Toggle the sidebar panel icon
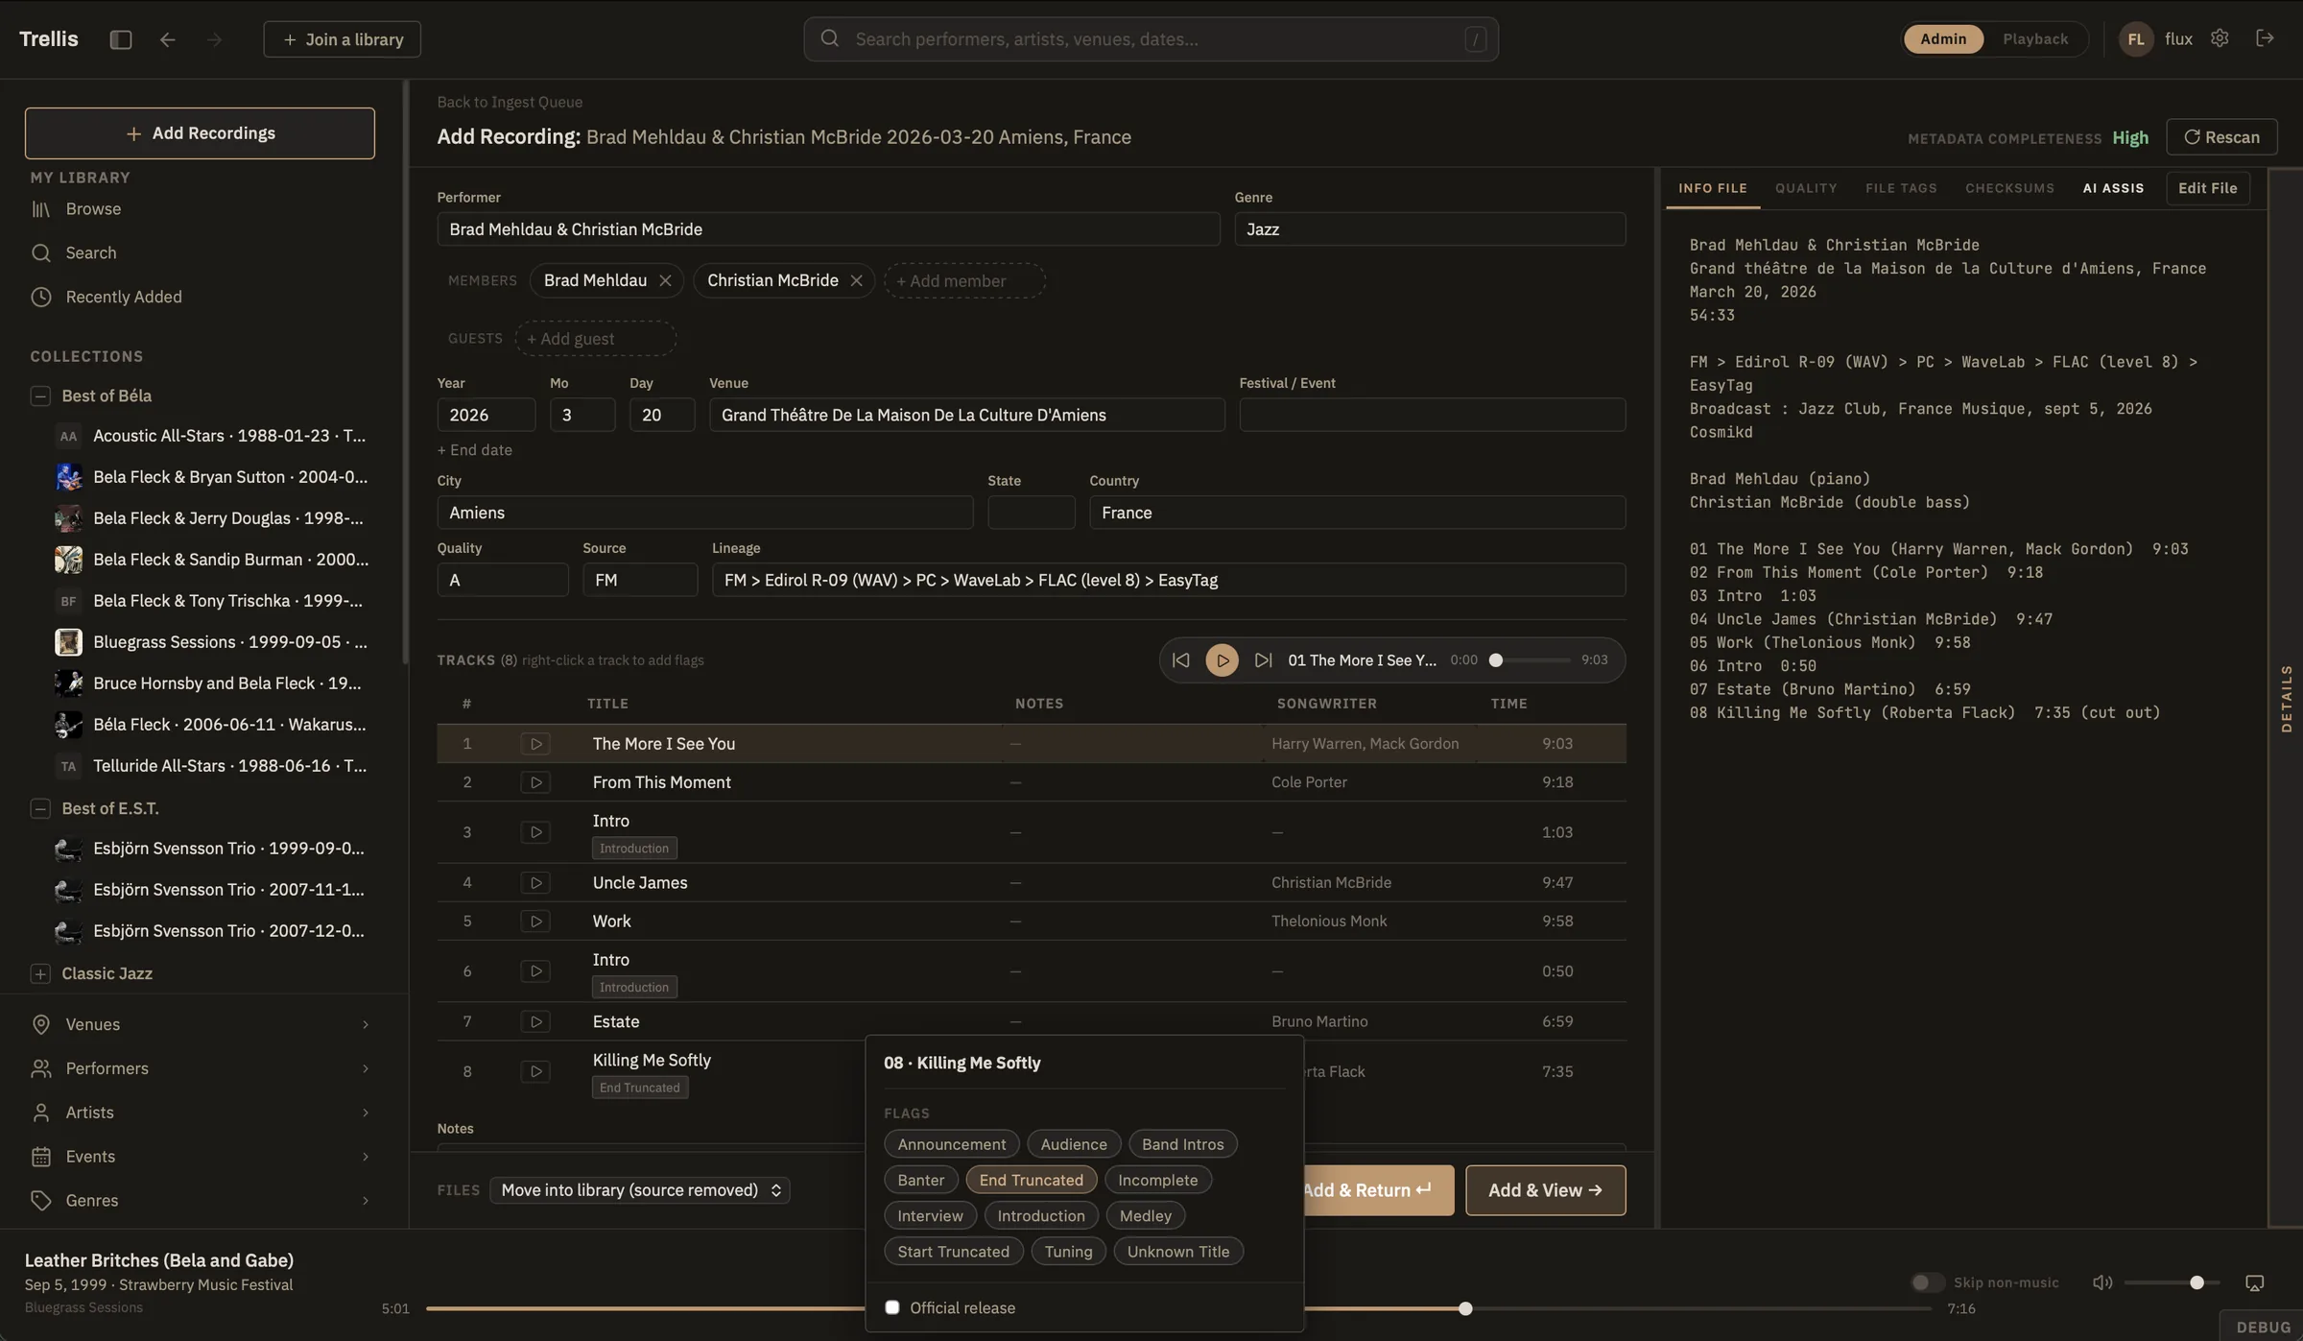Viewport: 2303px width, 1341px height. 120,39
